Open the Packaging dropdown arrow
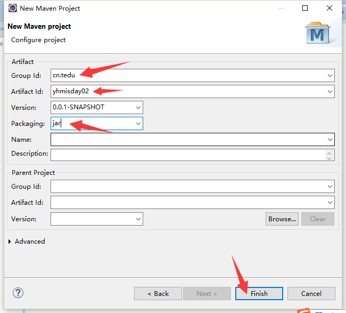 pos(138,123)
